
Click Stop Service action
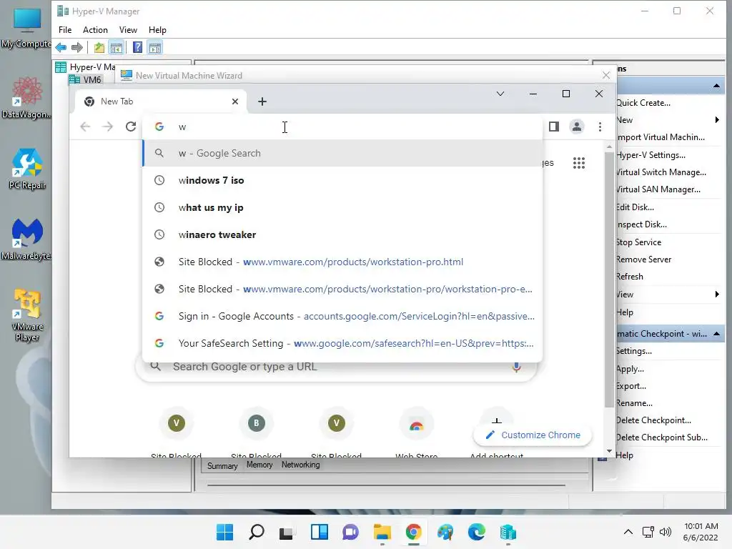[x=638, y=242]
